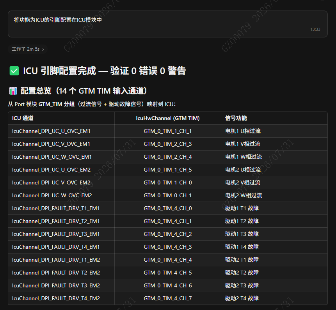Click the chevron next to 工作了 2m 5s
336x310 pixels.
point(43,49)
